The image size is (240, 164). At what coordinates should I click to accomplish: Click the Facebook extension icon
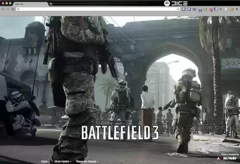click(216, 9)
